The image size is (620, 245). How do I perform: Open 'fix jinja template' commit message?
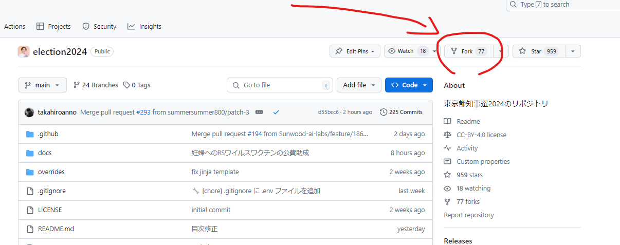point(215,172)
